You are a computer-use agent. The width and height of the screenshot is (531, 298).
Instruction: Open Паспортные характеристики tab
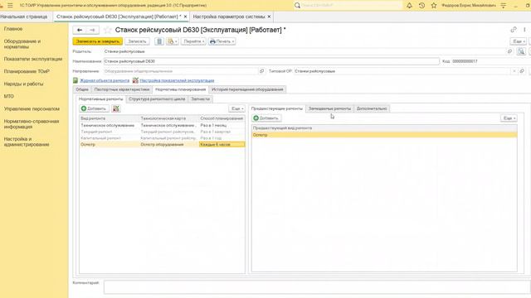(122, 89)
